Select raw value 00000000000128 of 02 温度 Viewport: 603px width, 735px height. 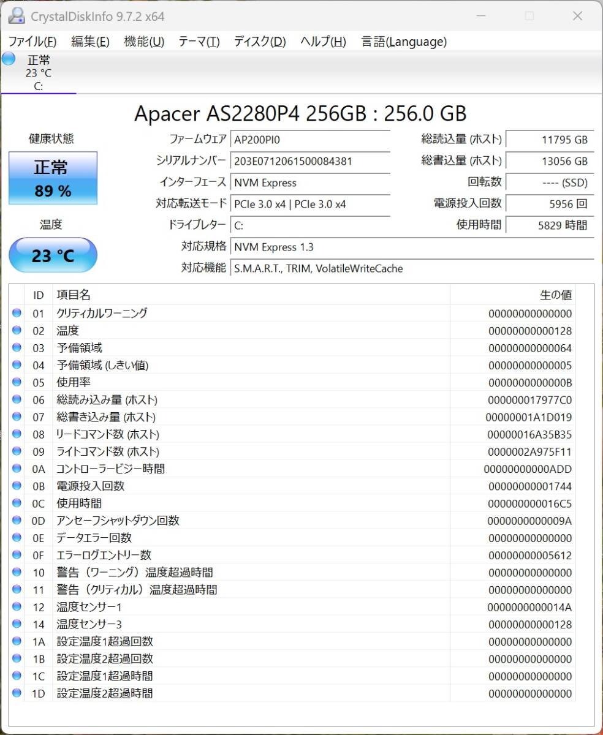click(x=530, y=331)
